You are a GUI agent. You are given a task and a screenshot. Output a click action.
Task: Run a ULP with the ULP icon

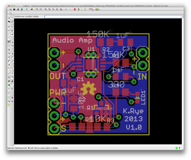41,9
